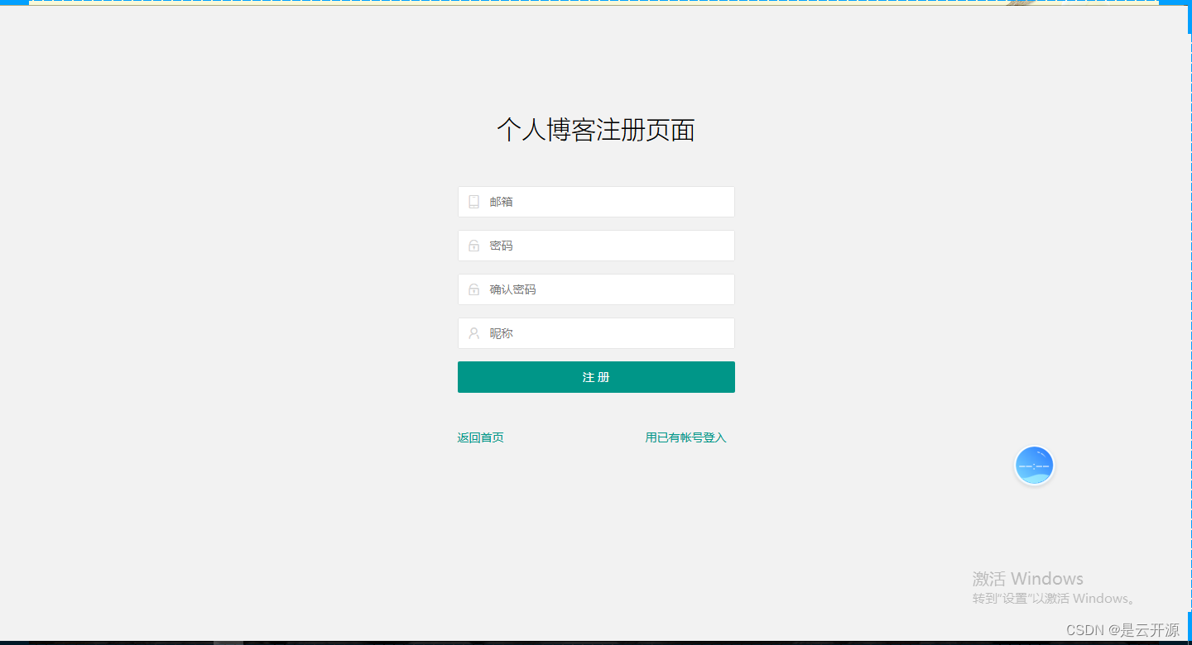Image resolution: width=1192 pixels, height=645 pixels.
Task: Click the green 注册 register button
Action: [596, 377]
